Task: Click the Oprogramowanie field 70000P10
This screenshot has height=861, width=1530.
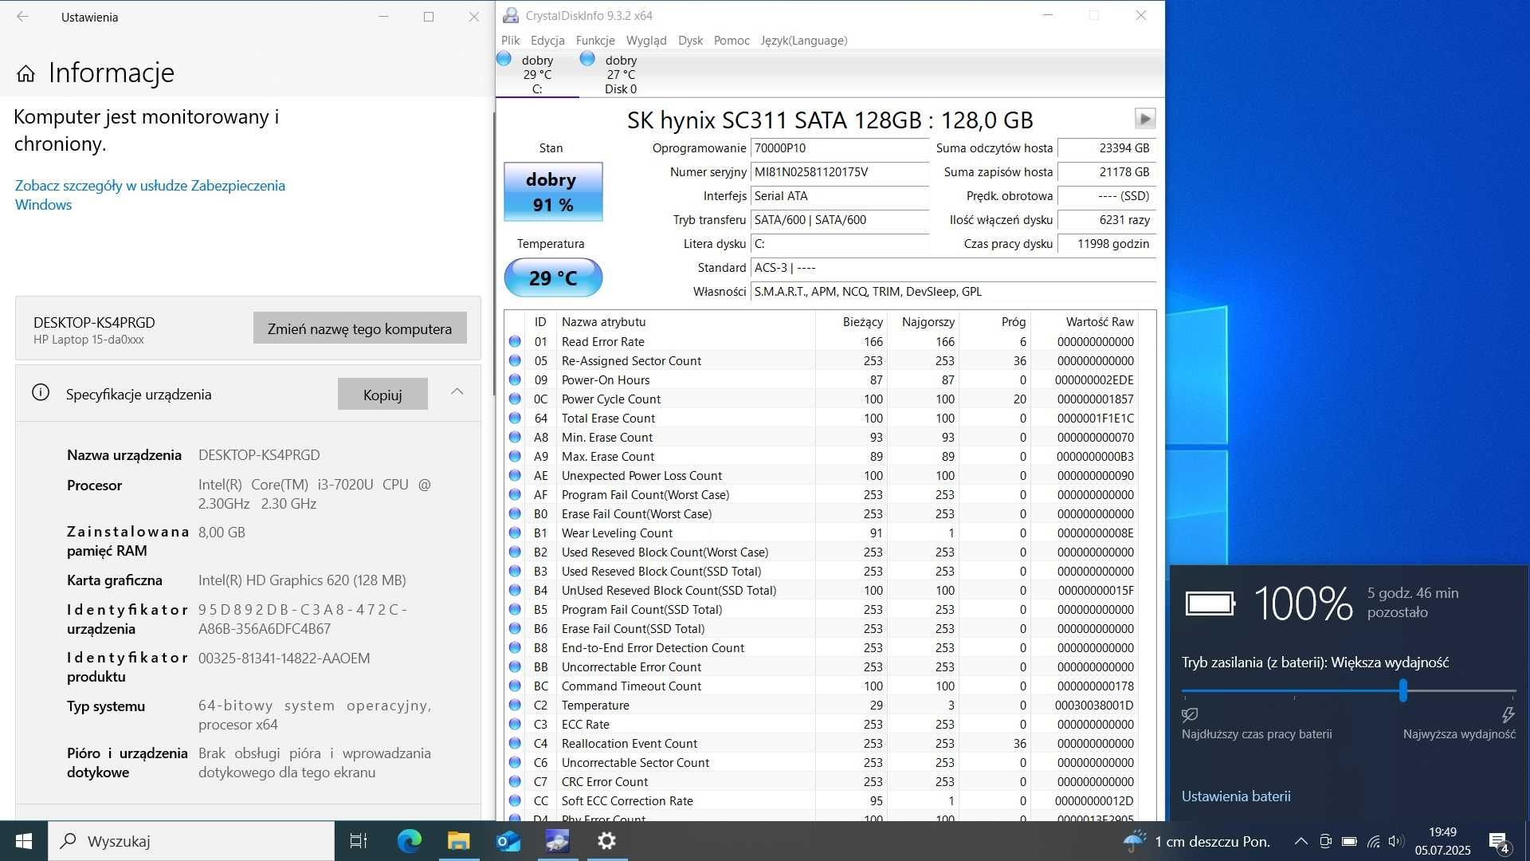Action: 840,148
